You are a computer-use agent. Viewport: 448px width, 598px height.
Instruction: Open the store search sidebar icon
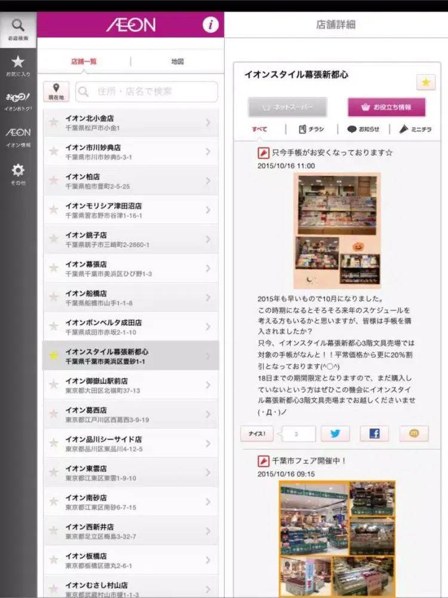18,29
